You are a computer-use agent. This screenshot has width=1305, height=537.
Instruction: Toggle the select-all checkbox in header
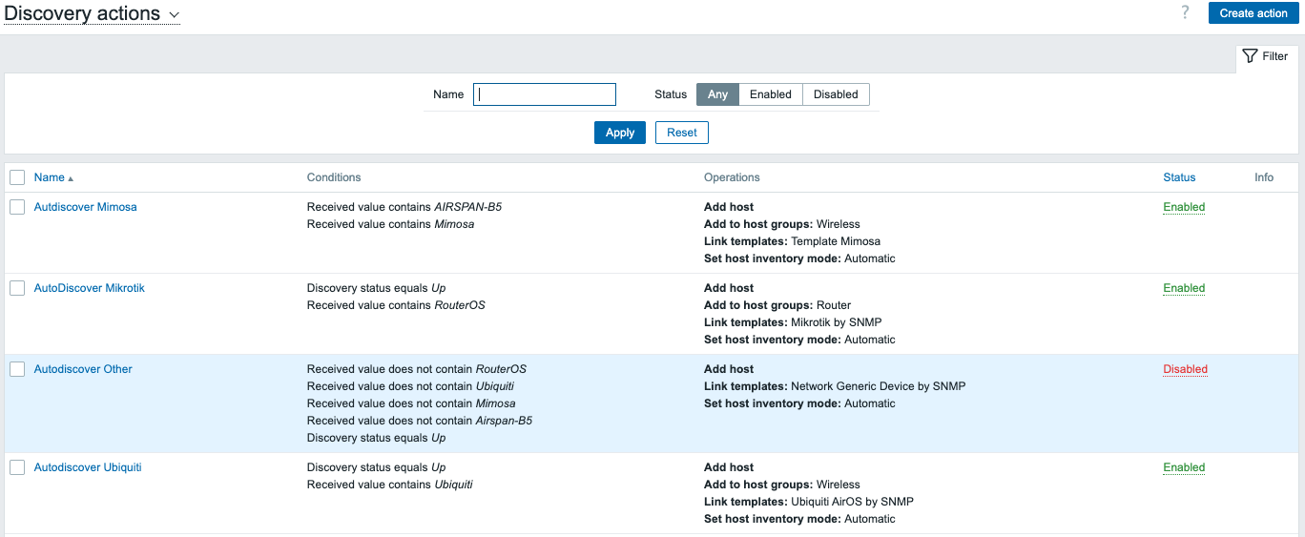(17, 177)
